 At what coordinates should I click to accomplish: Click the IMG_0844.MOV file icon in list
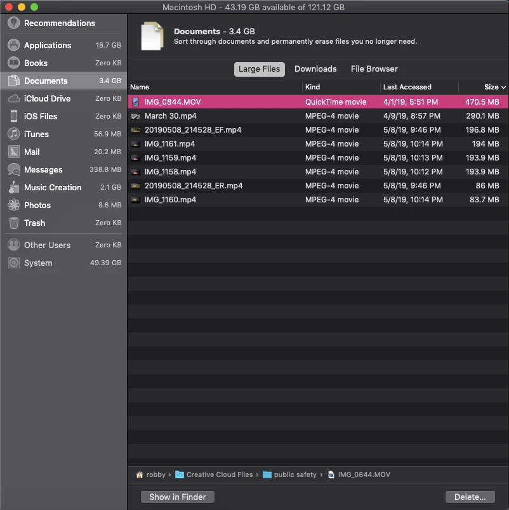[x=135, y=102]
